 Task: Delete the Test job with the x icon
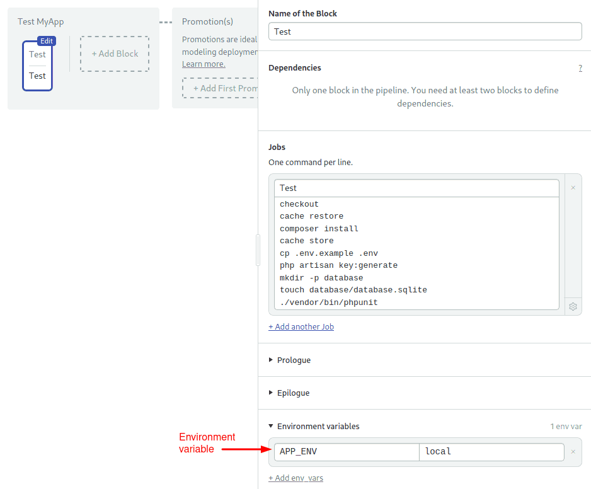(x=573, y=188)
